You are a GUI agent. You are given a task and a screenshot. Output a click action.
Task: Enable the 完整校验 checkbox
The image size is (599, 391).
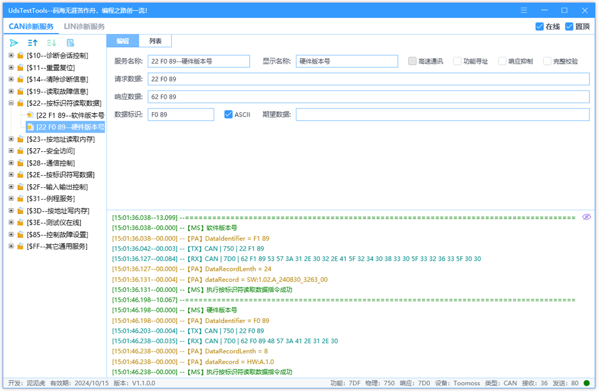(547, 61)
